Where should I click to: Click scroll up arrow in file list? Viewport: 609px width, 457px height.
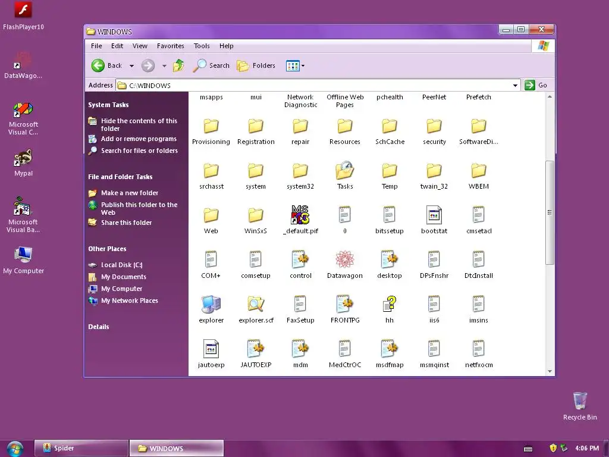[x=550, y=97]
